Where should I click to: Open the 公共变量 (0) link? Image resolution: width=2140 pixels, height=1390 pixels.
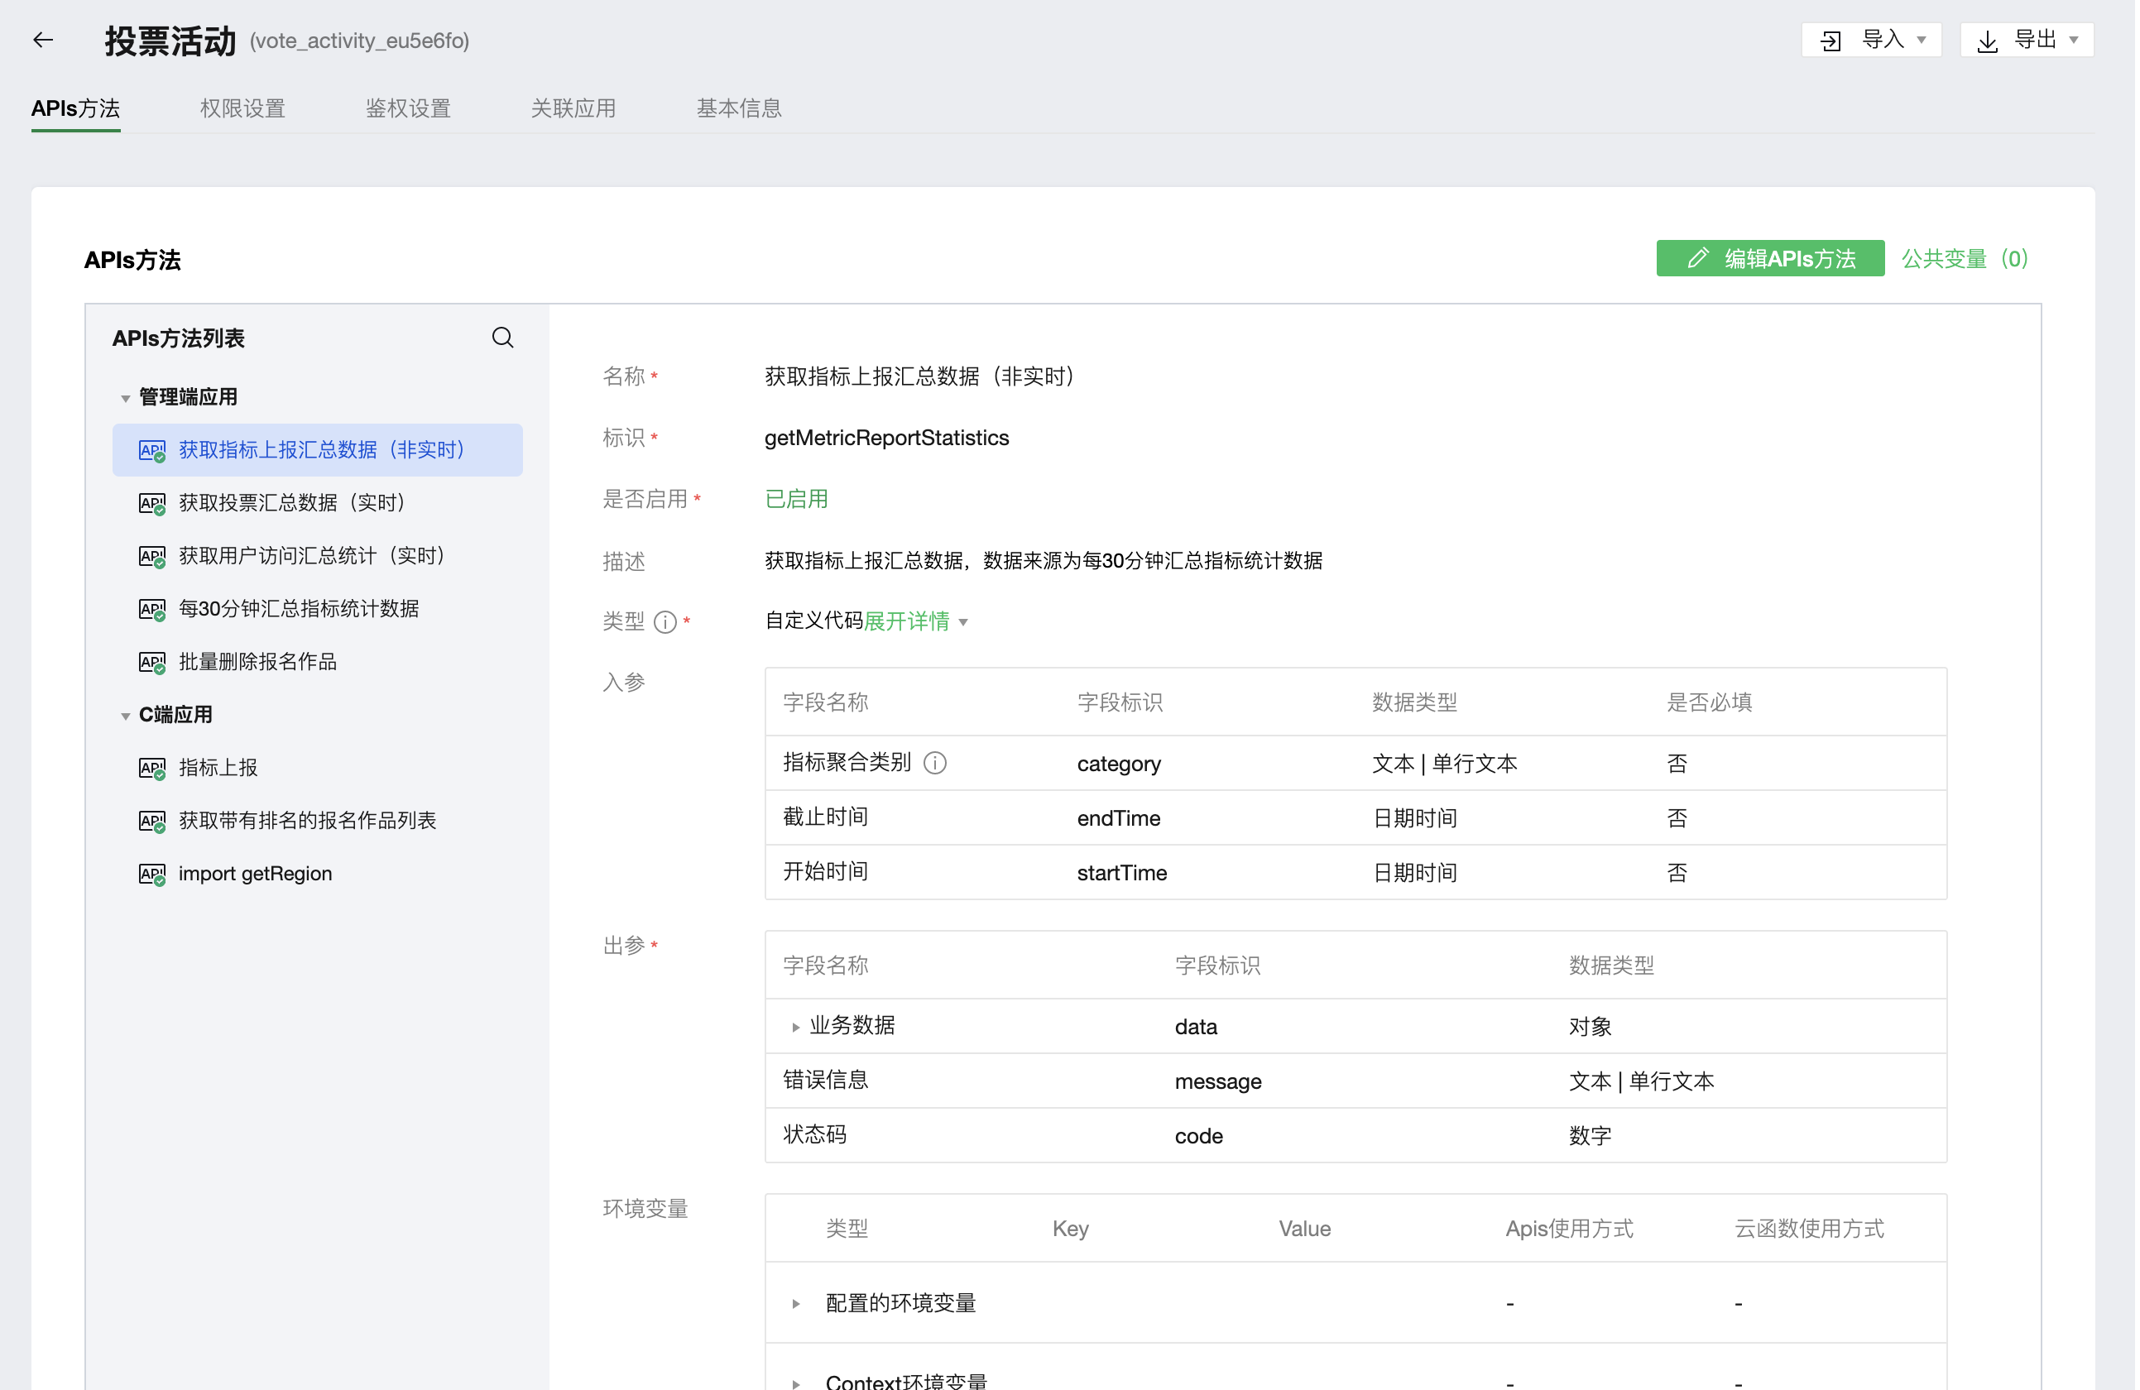click(x=1964, y=259)
